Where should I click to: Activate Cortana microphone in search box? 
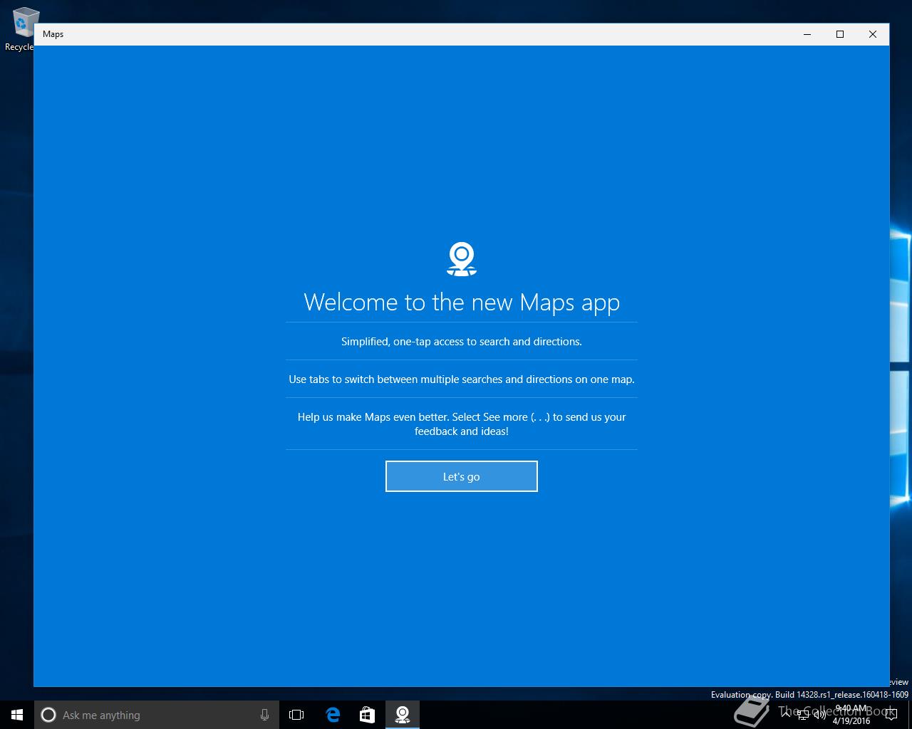tap(264, 715)
